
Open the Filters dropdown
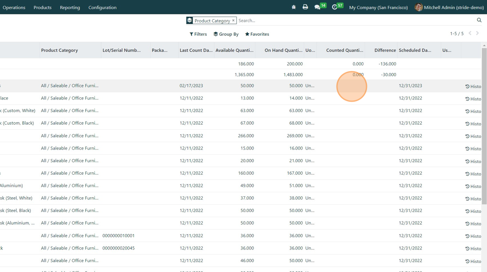tap(198, 34)
